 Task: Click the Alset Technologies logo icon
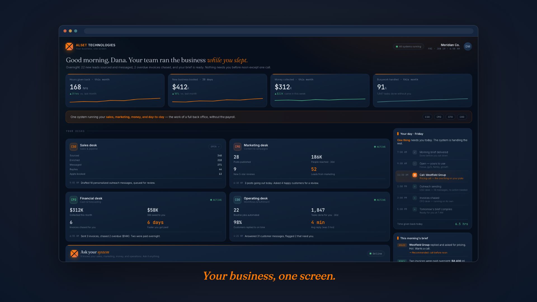pos(69,46)
